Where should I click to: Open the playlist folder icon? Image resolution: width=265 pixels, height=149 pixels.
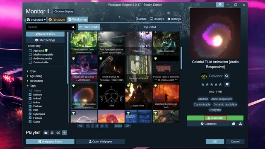click(x=46, y=133)
